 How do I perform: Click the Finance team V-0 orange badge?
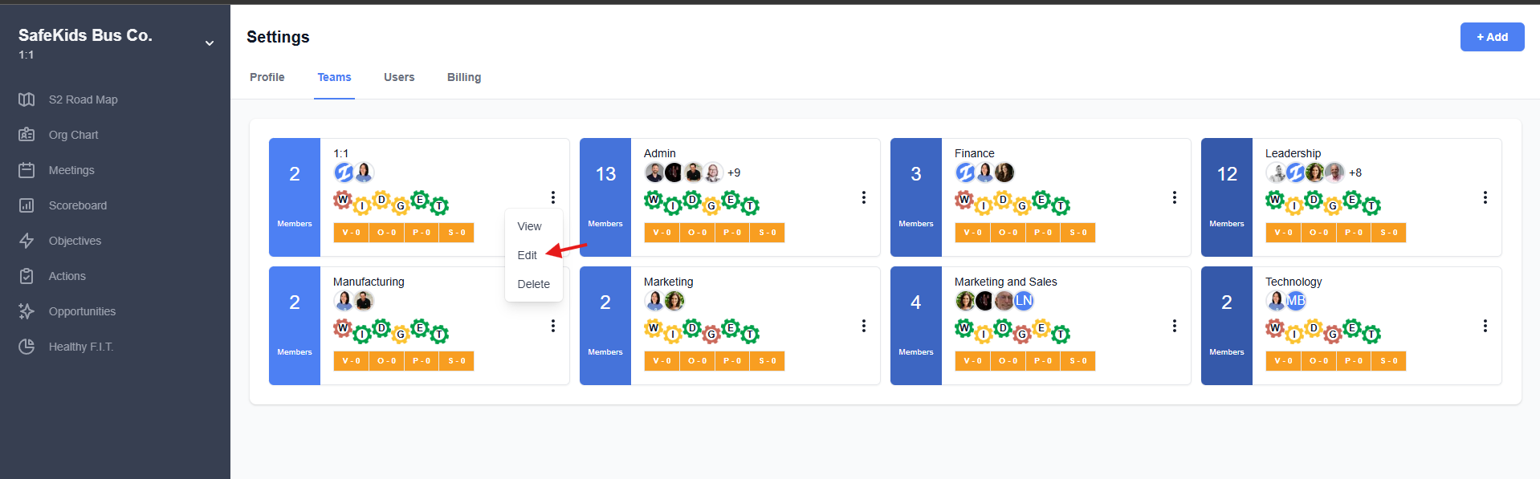tap(972, 233)
